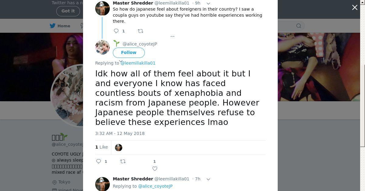Image resolution: width=365 pixels, height=191 pixels.
Task: Retweet the main tweet by alice_coyoteJP
Action: point(123,161)
